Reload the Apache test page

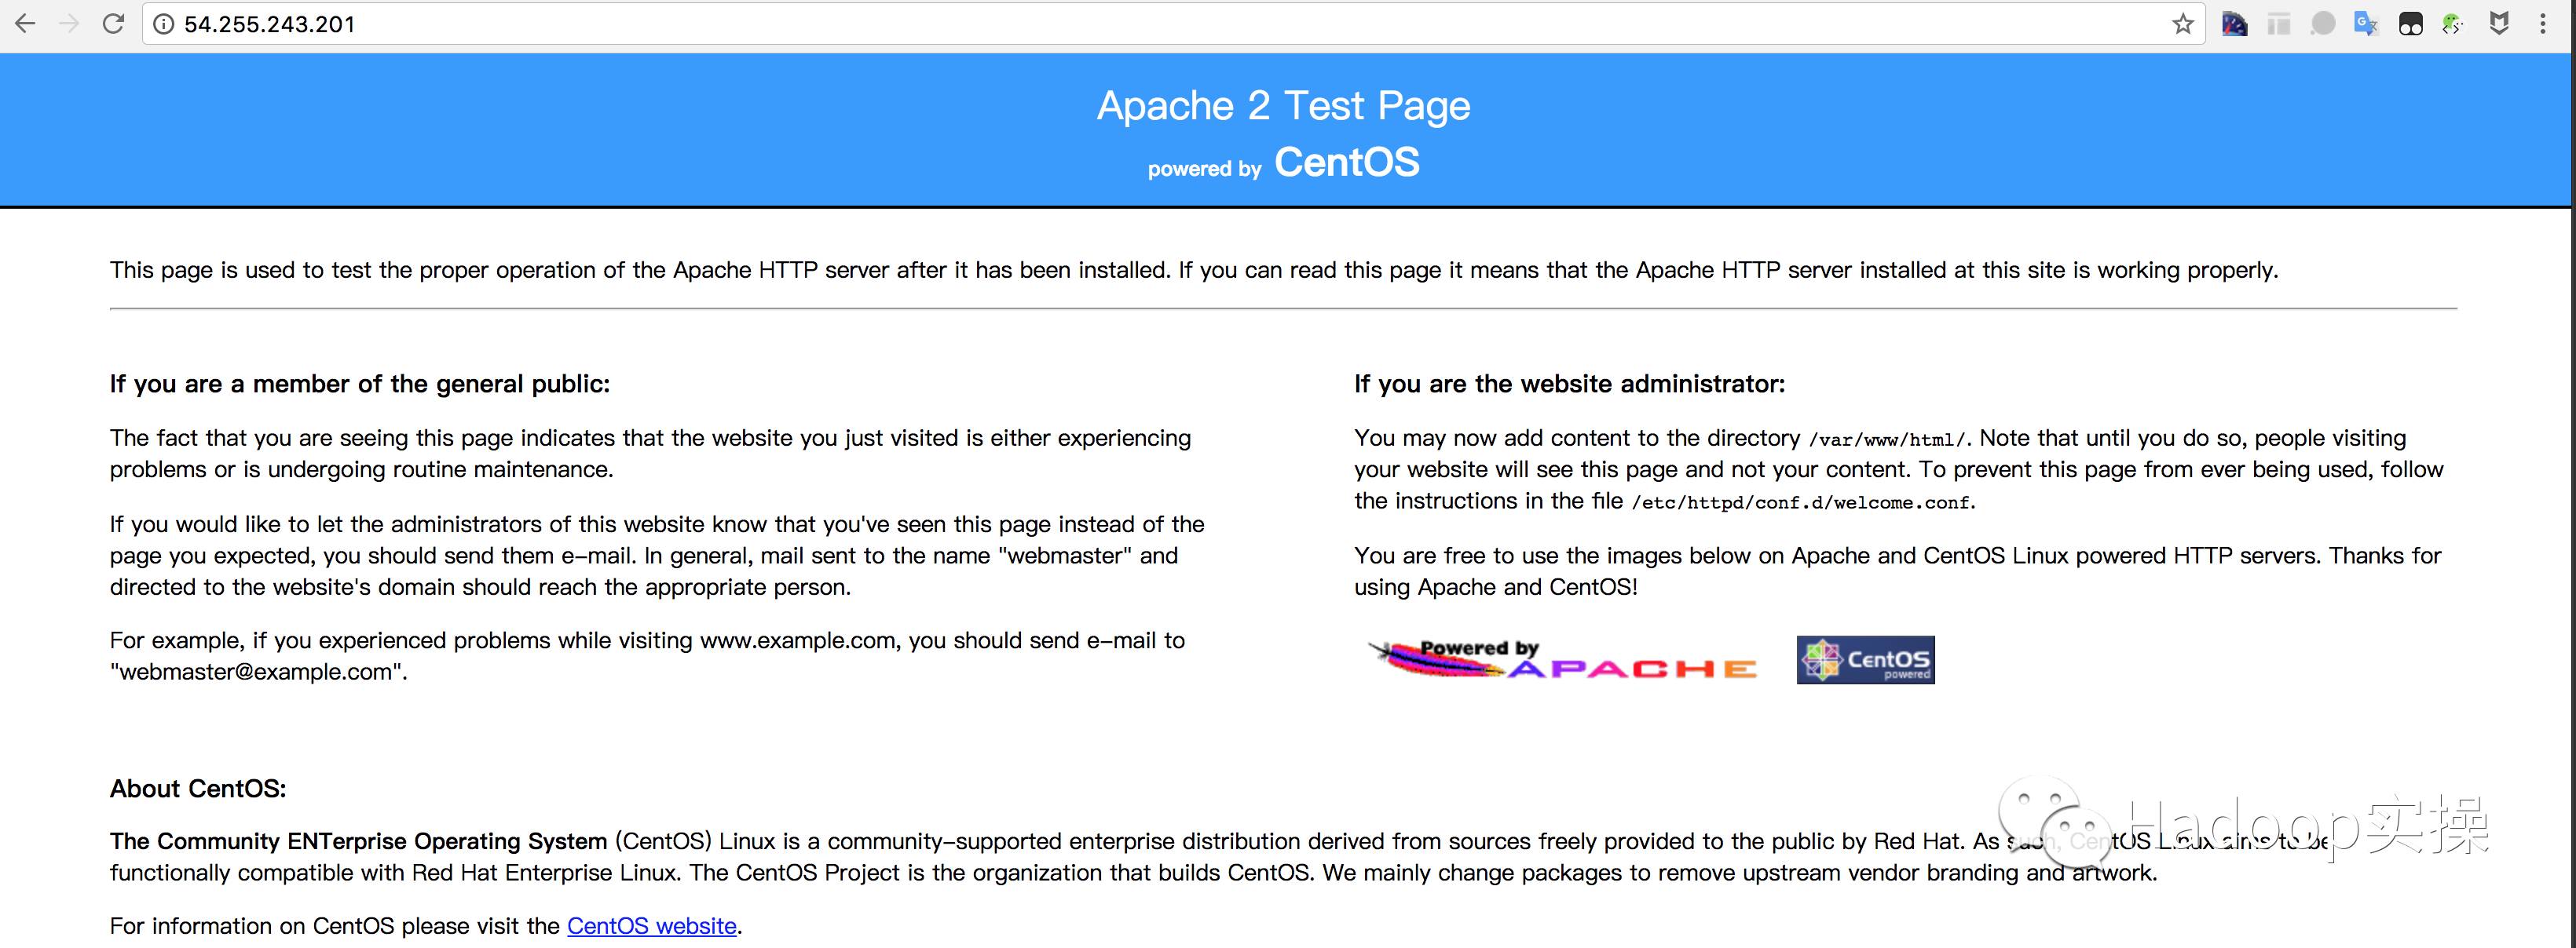tap(114, 24)
